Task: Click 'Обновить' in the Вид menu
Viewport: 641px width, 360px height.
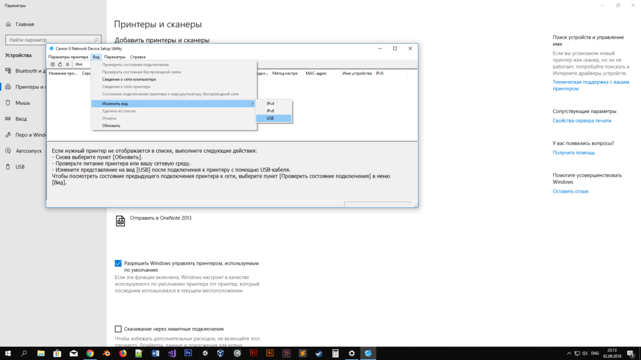Action: (x=111, y=125)
